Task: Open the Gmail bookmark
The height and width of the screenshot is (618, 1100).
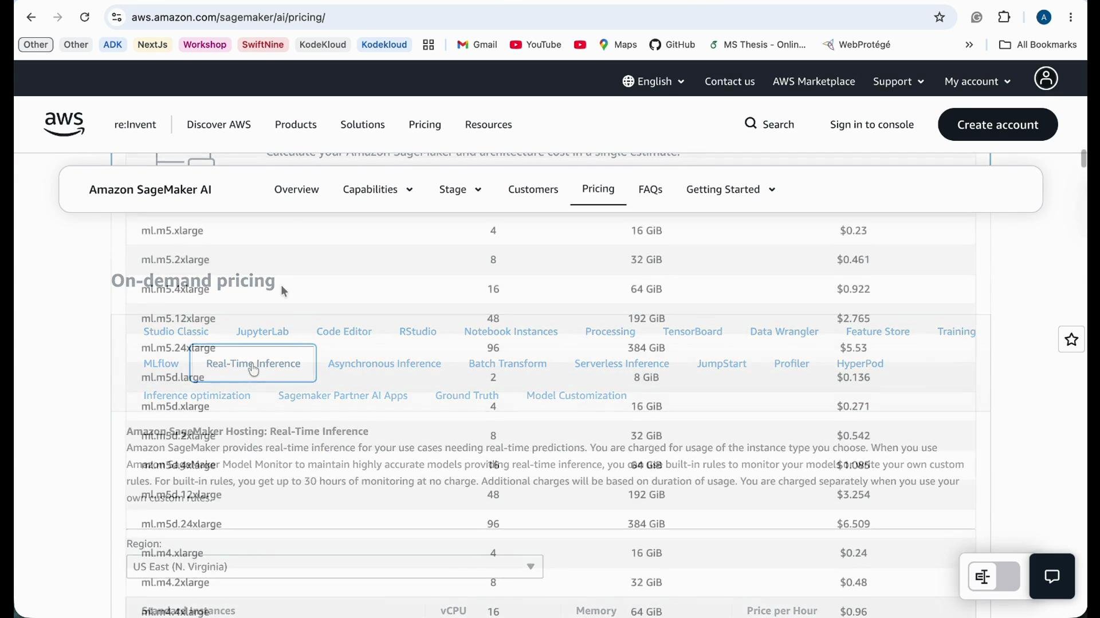Action: pyautogui.click(x=477, y=45)
